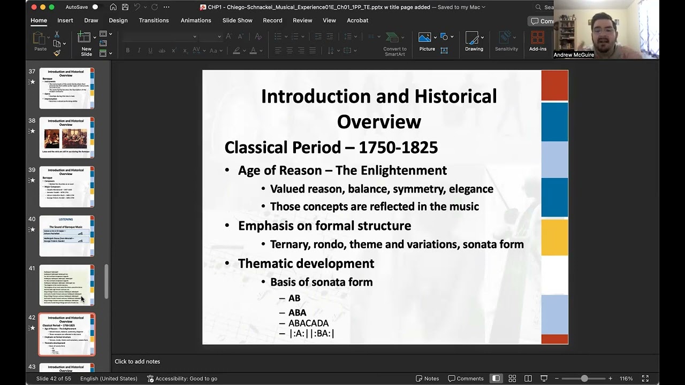Viewport: 685px width, 385px height.
Task: Click the Copy icon
Action: pos(57,44)
